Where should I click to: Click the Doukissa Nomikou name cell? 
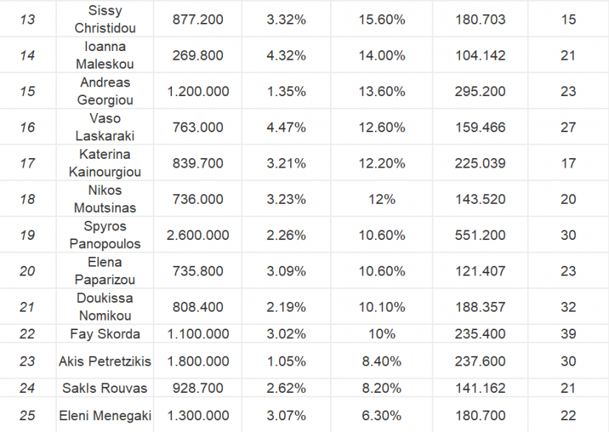105,306
